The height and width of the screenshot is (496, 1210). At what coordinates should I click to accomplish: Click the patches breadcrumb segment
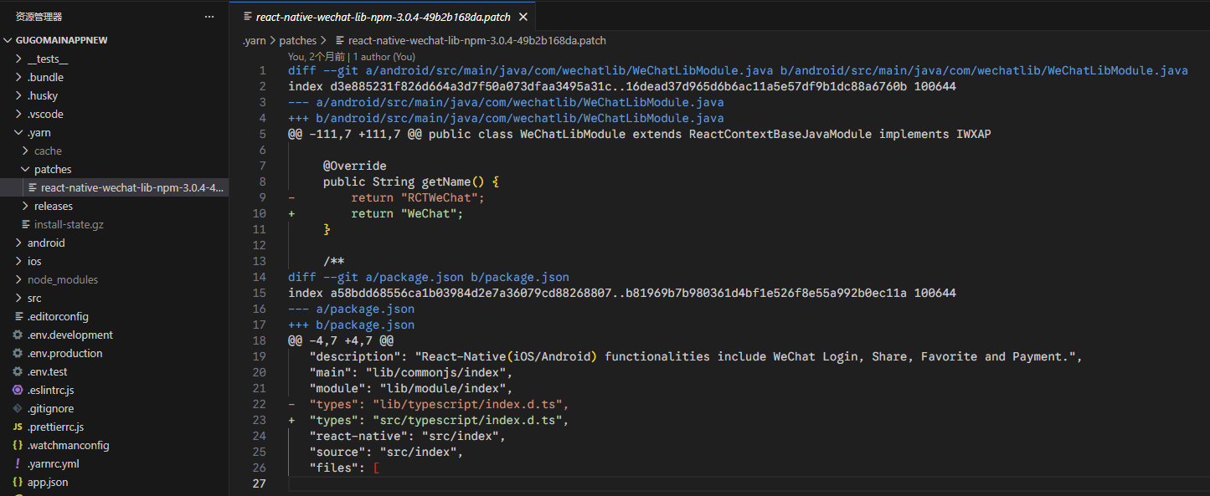pos(297,40)
